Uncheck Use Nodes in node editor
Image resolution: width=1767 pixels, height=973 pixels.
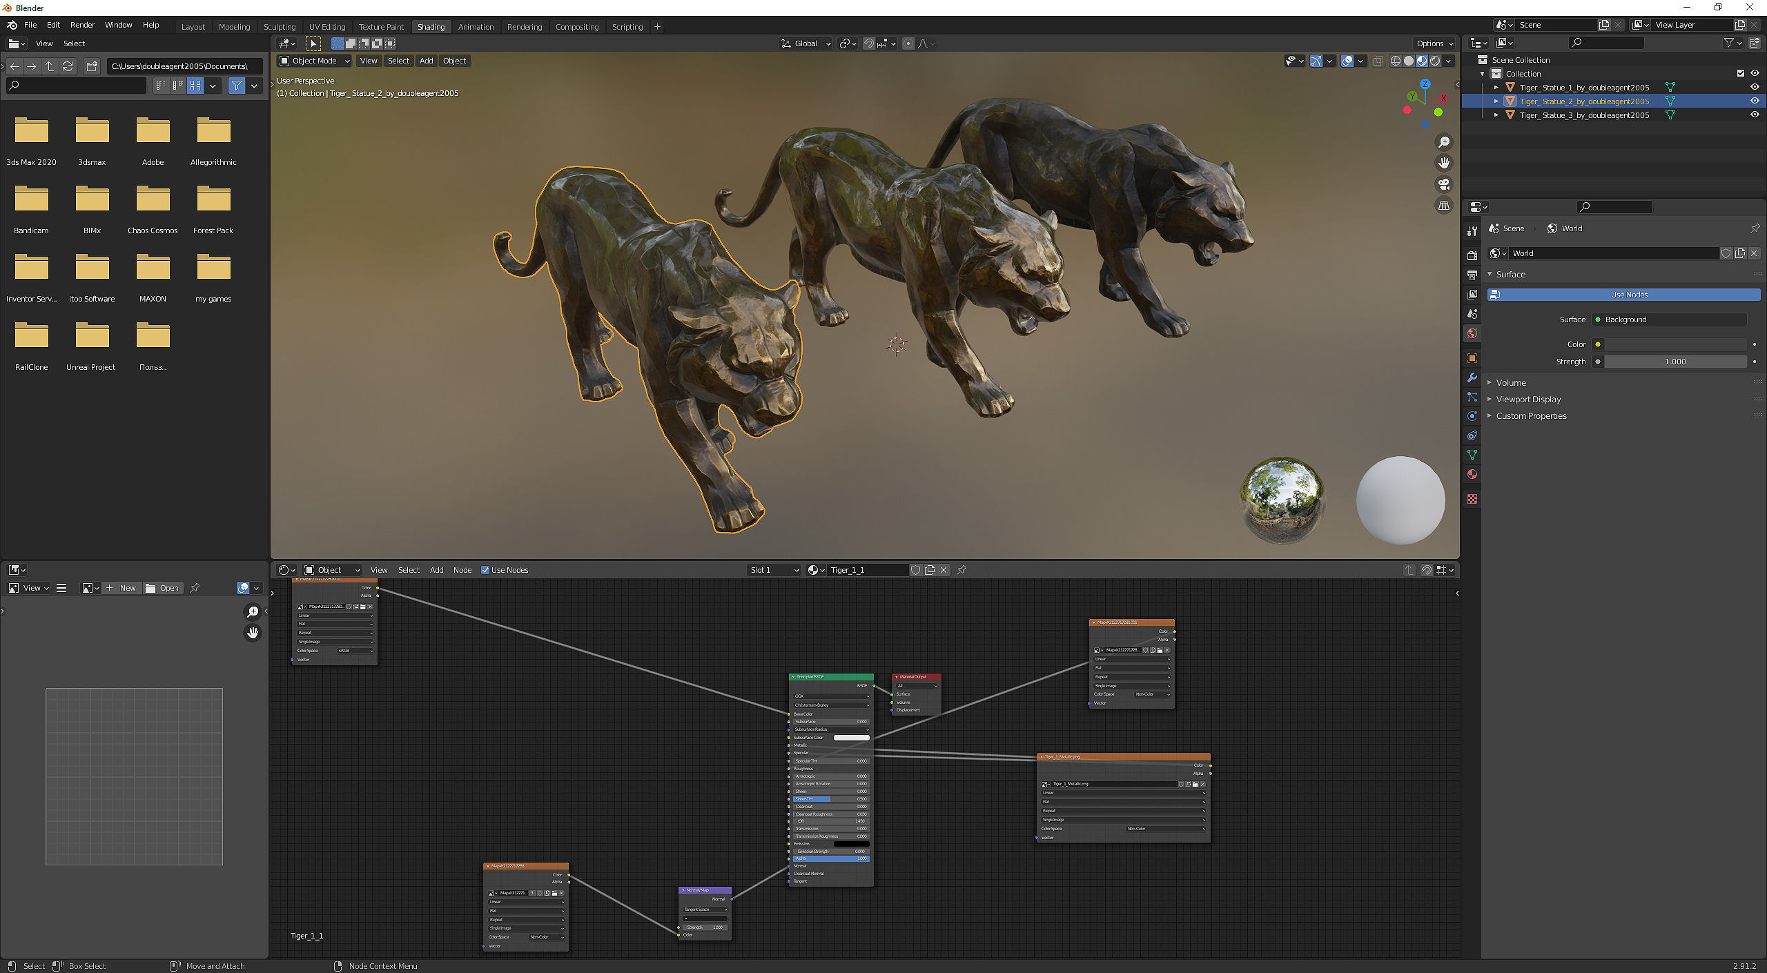click(x=485, y=570)
